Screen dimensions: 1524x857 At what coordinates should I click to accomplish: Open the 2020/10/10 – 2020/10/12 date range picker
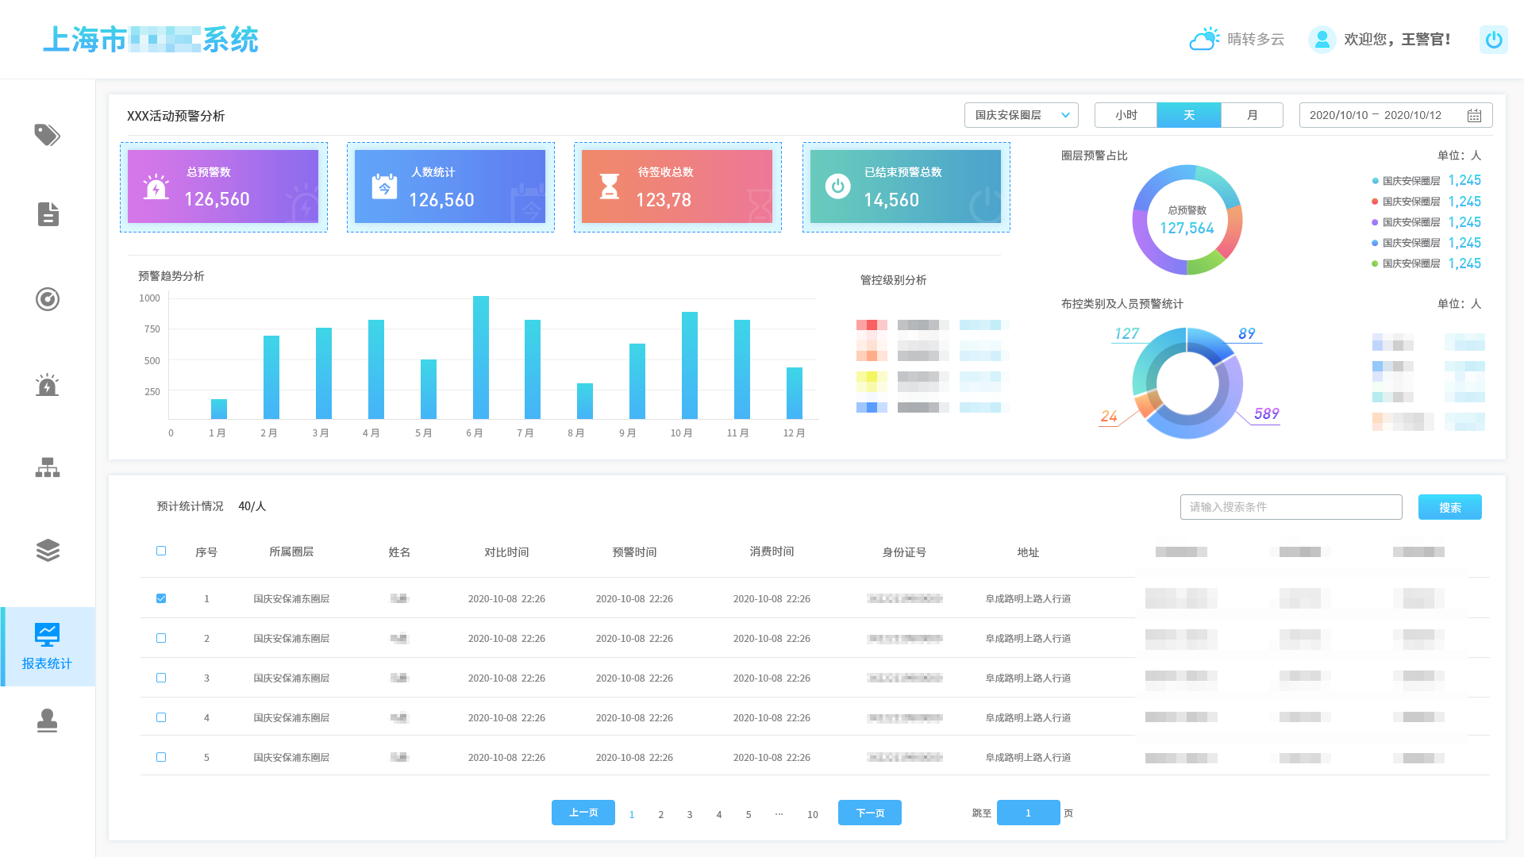(1395, 115)
